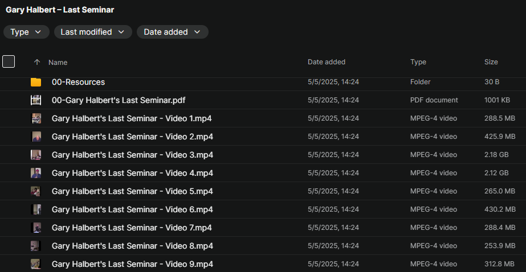Click the Video 7.mp4 thumbnail icon
The image size is (526, 272).
[x=36, y=228]
